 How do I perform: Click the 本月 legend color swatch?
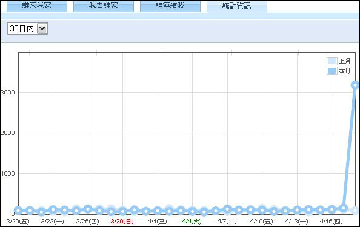coord(332,71)
